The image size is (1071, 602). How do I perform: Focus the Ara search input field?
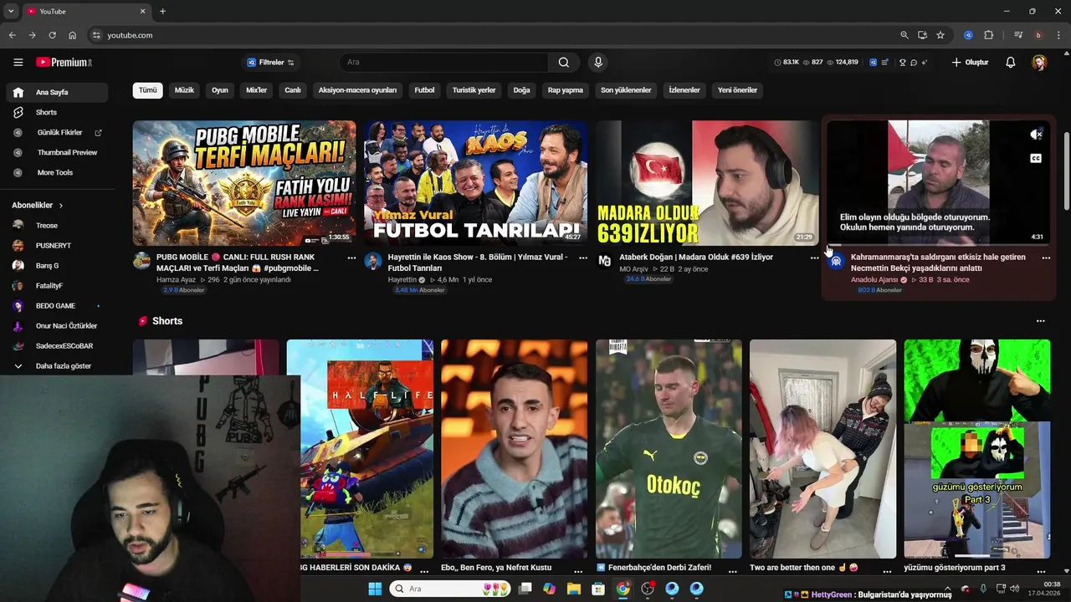(x=443, y=62)
